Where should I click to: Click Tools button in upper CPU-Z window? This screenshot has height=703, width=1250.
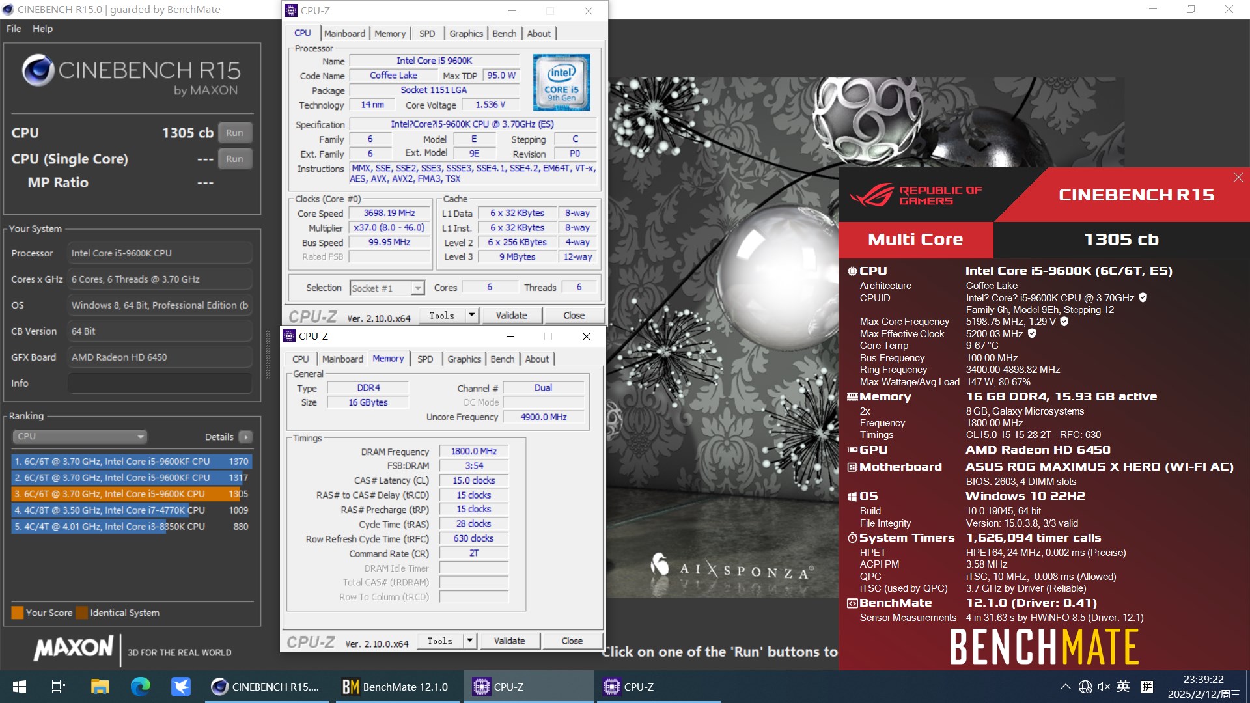point(441,315)
